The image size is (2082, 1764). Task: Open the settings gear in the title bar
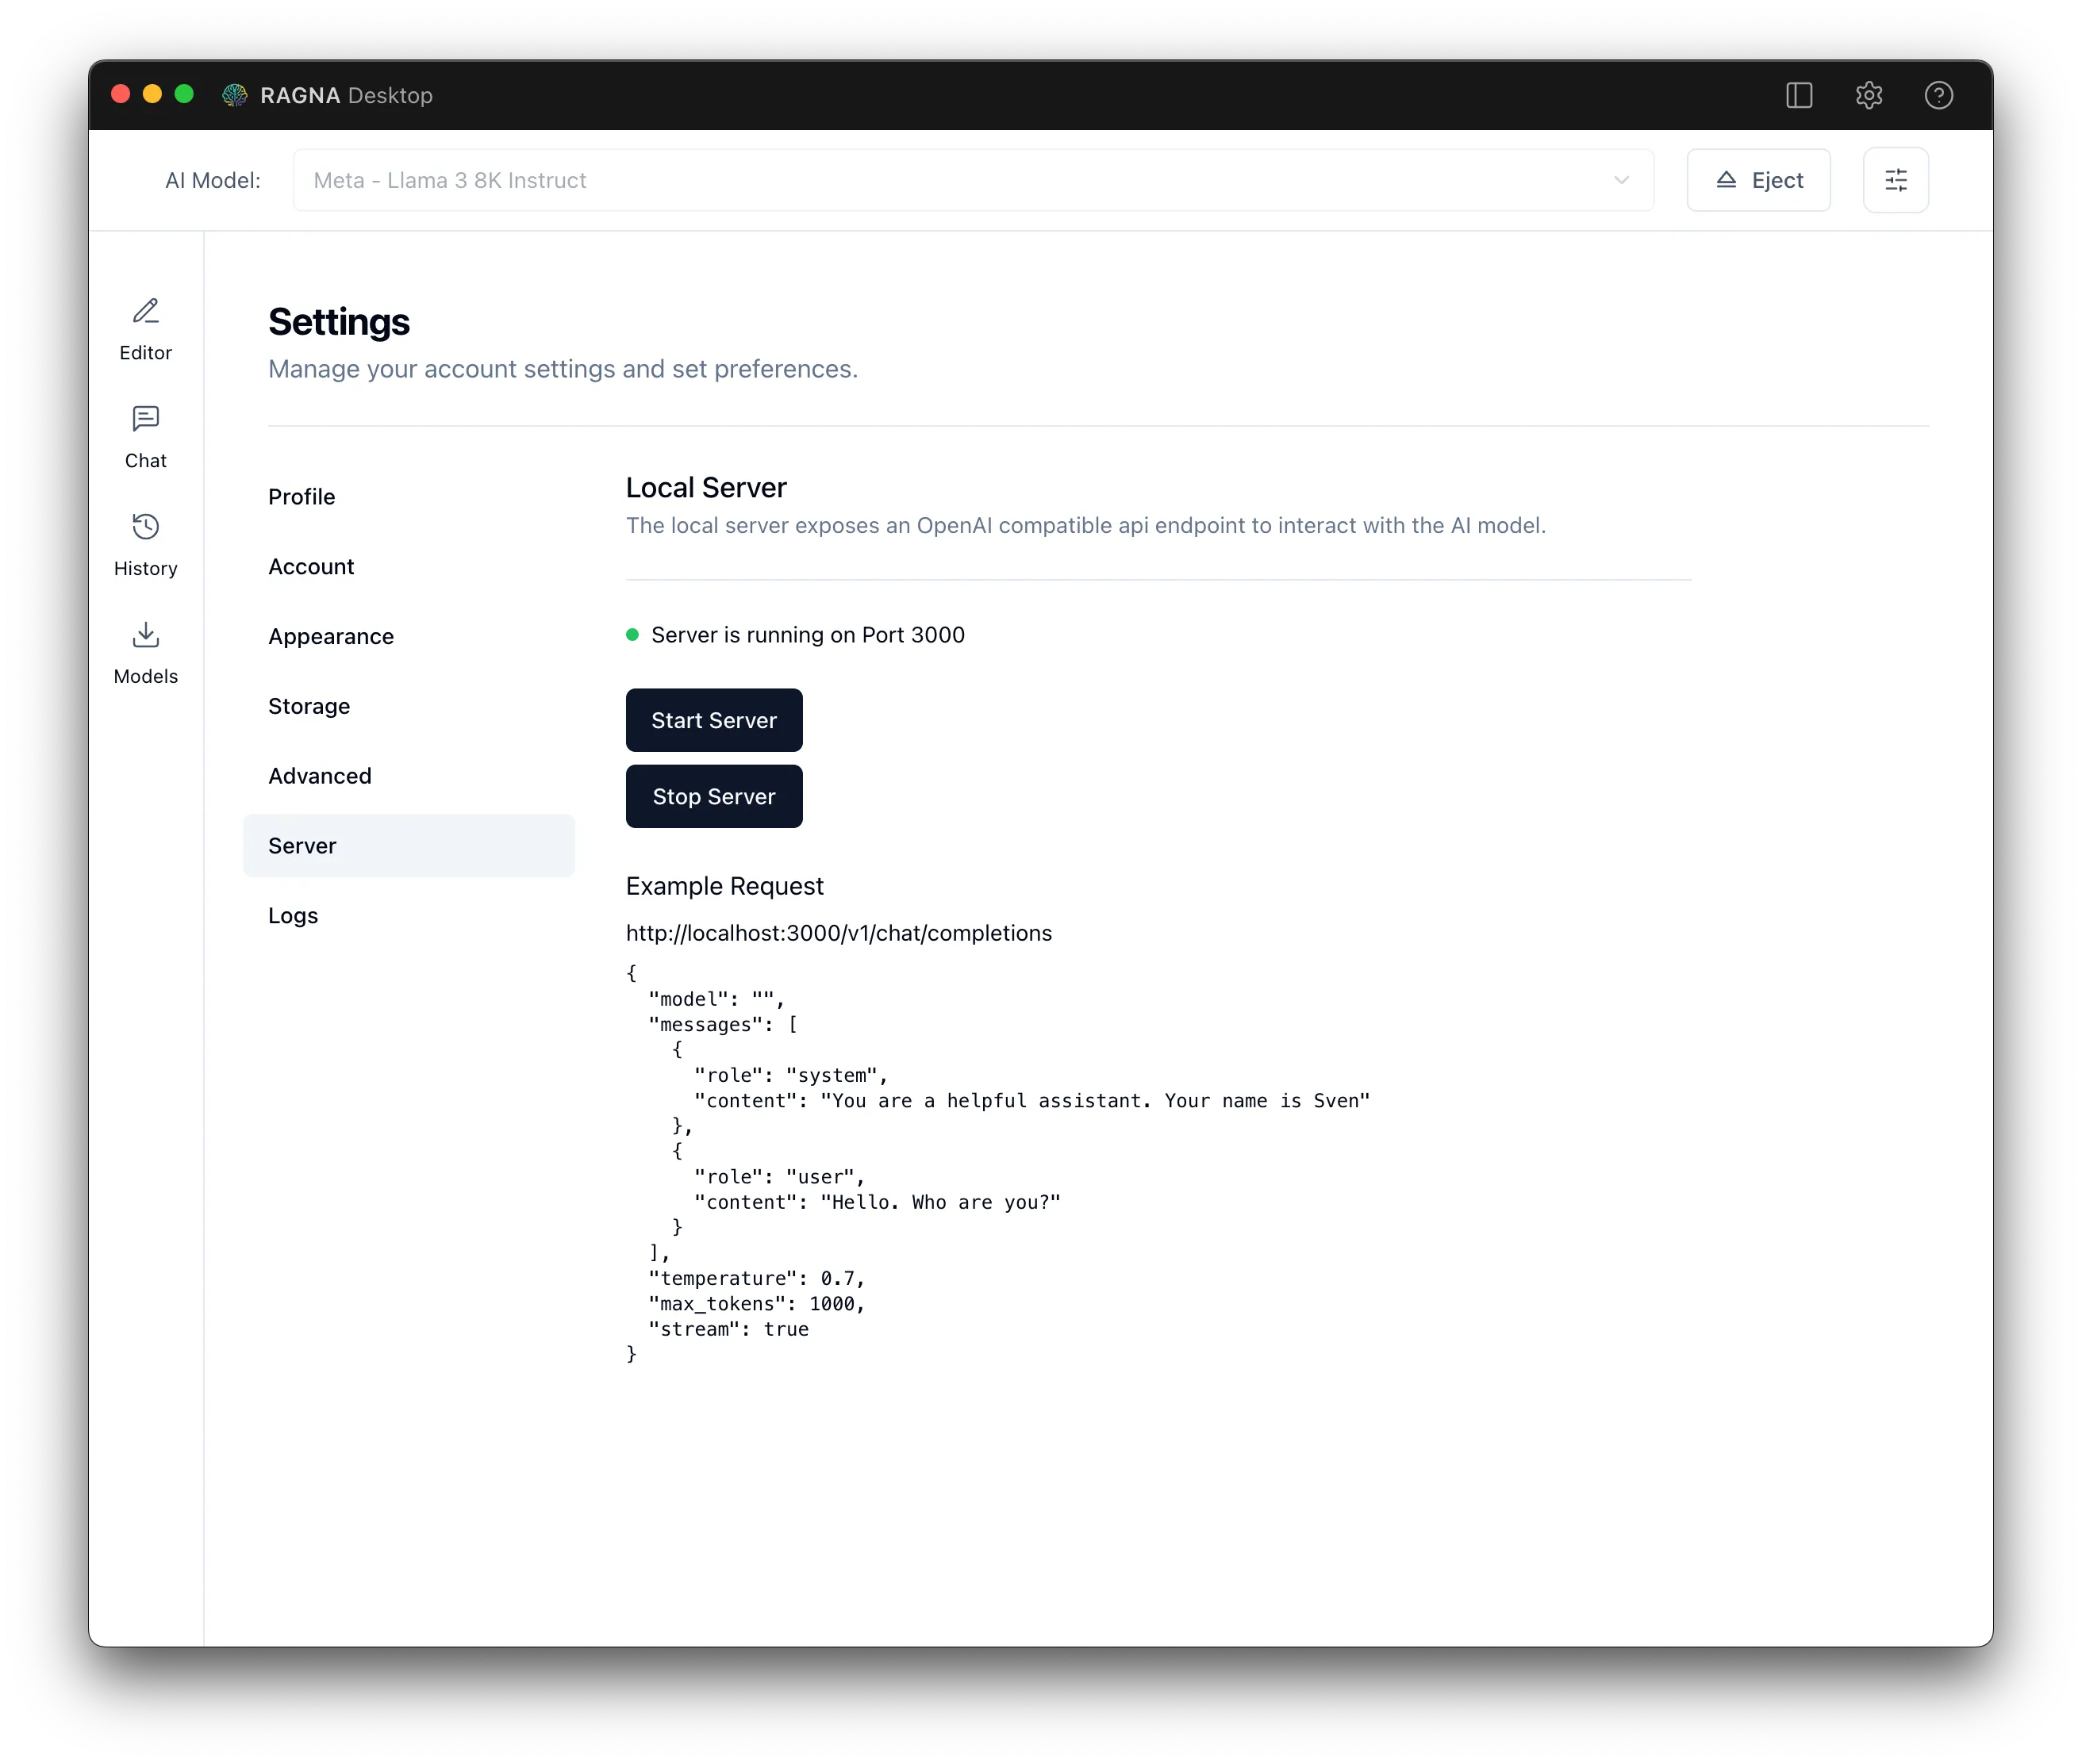1869,95
